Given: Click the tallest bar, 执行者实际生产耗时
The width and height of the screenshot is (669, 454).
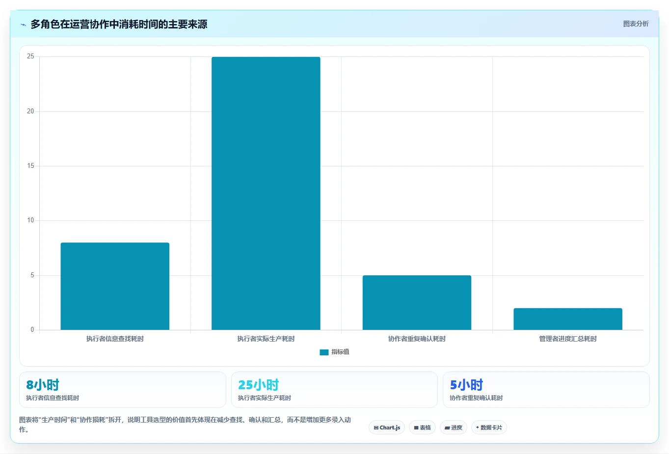Looking at the screenshot, I should pyautogui.click(x=266, y=193).
